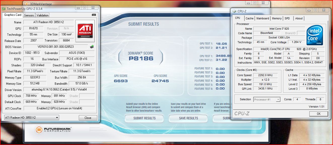Click the CPU score value 24745
333x145 pixels.
pyautogui.click(x=160, y=81)
